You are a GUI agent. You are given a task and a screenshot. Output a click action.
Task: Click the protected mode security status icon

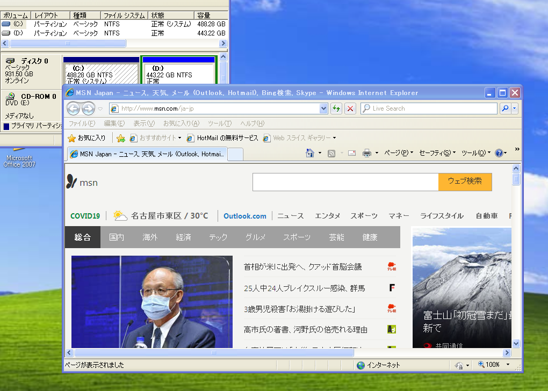[x=459, y=365]
